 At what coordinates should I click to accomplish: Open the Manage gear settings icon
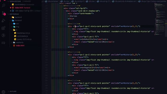pos(3,92)
